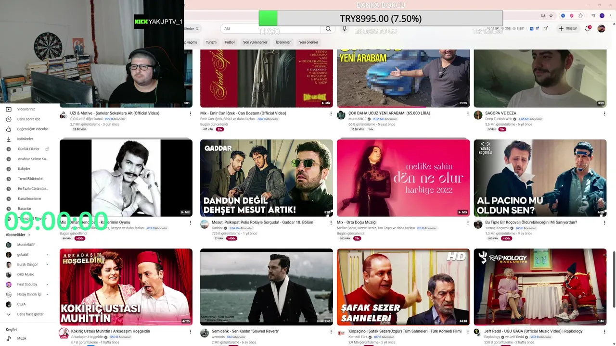The height and width of the screenshot is (346, 616).
Task: Click the avatar next to Kokiriç Ustası Muhittin title
Action: coord(64,333)
